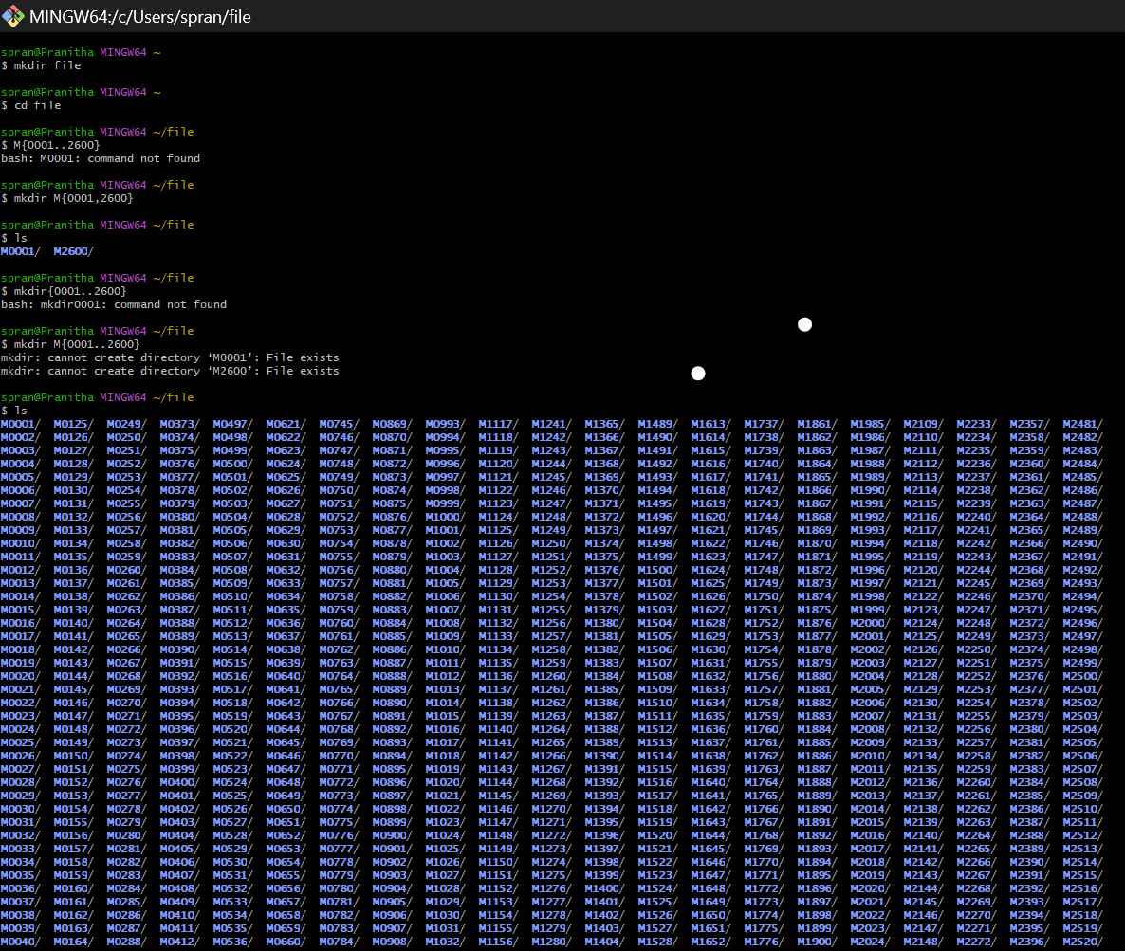Viewport: 1125px width, 951px height.
Task: Click directory M1489/ in listing
Action: click(657, 424)
